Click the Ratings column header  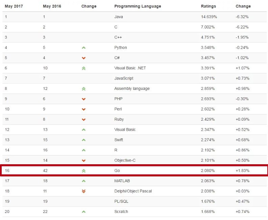point(208,6)
